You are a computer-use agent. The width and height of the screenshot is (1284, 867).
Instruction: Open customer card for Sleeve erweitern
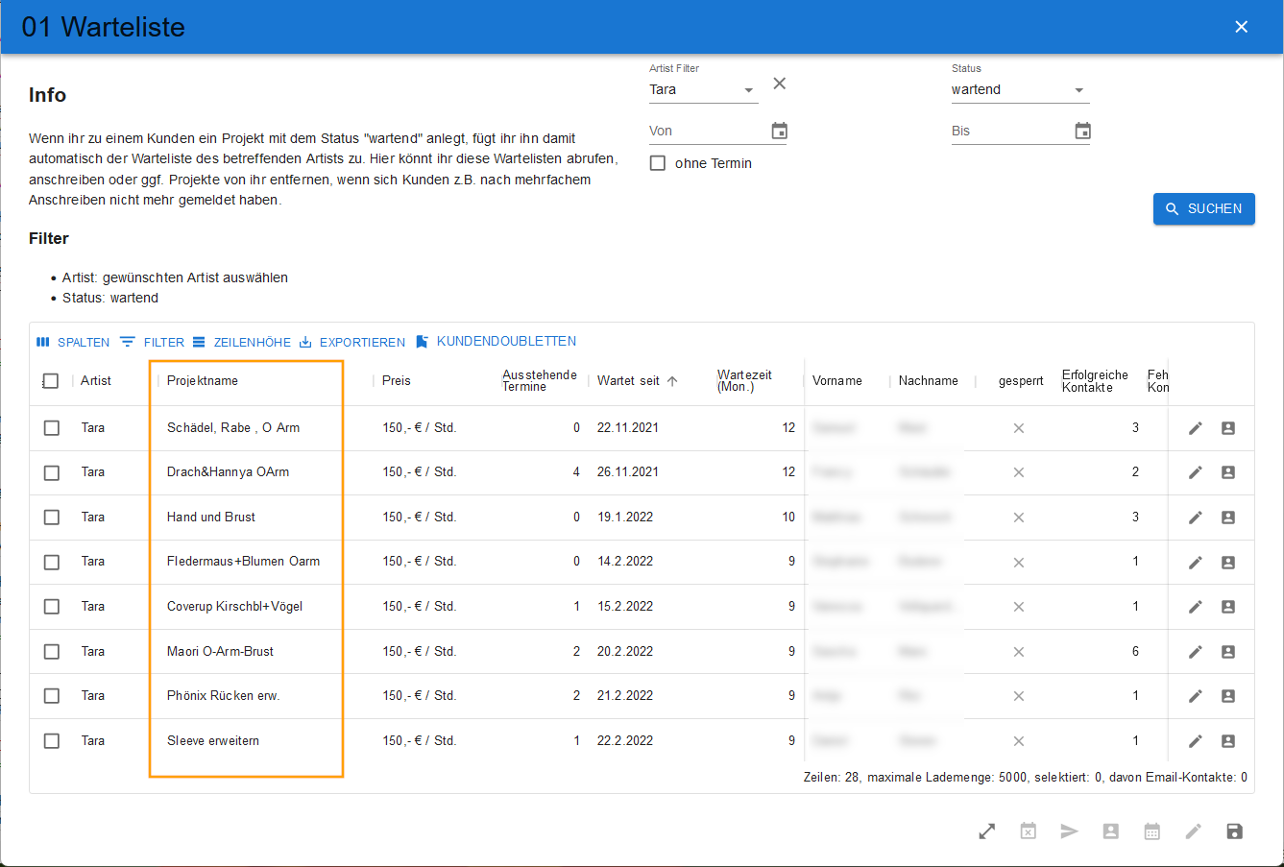pyautogui.click(x=1228, y=741)
